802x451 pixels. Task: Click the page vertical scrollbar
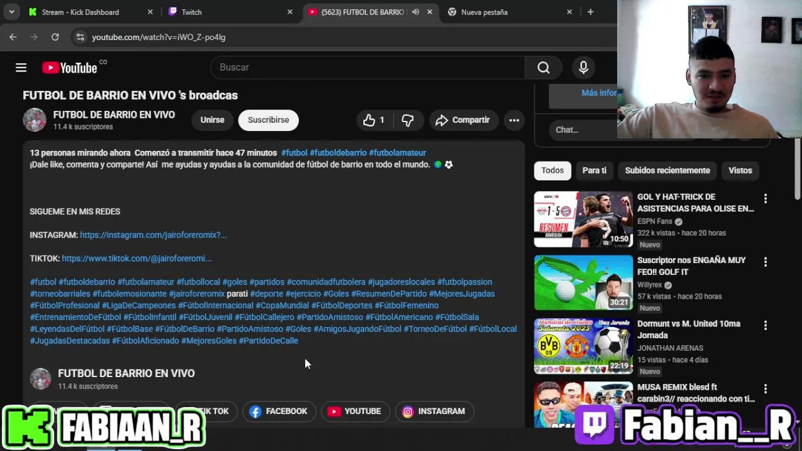click(x=798, y=169)
